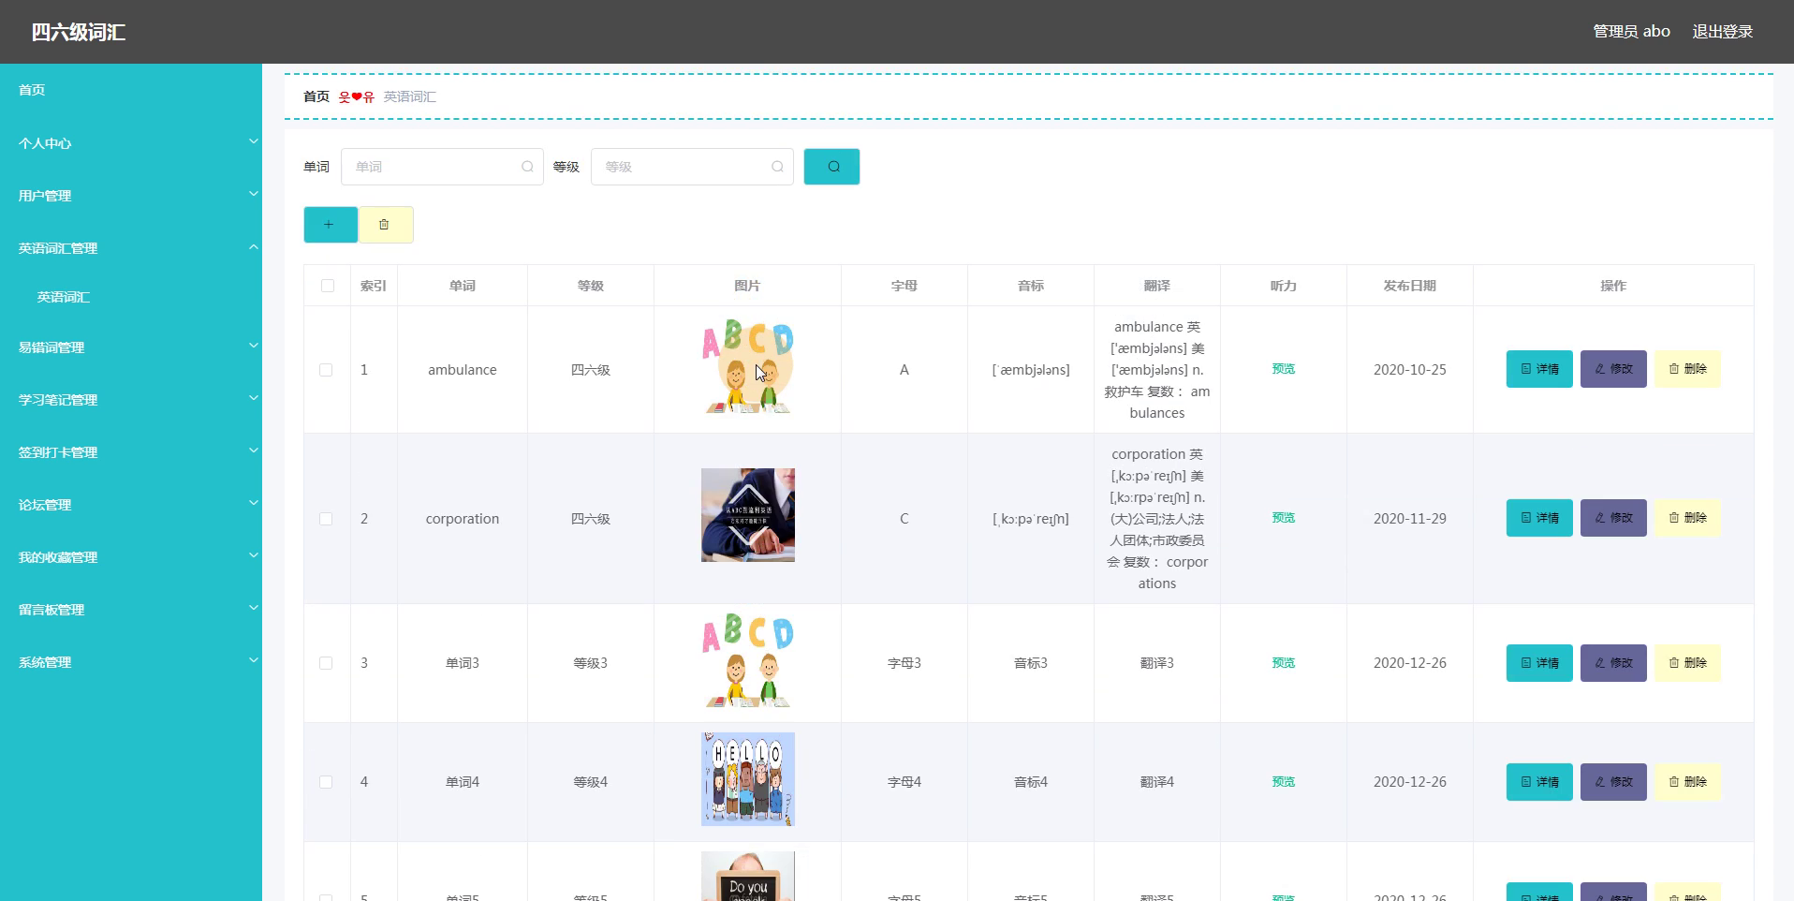Click 个人中心 sidebar menu label

point(45,143)
